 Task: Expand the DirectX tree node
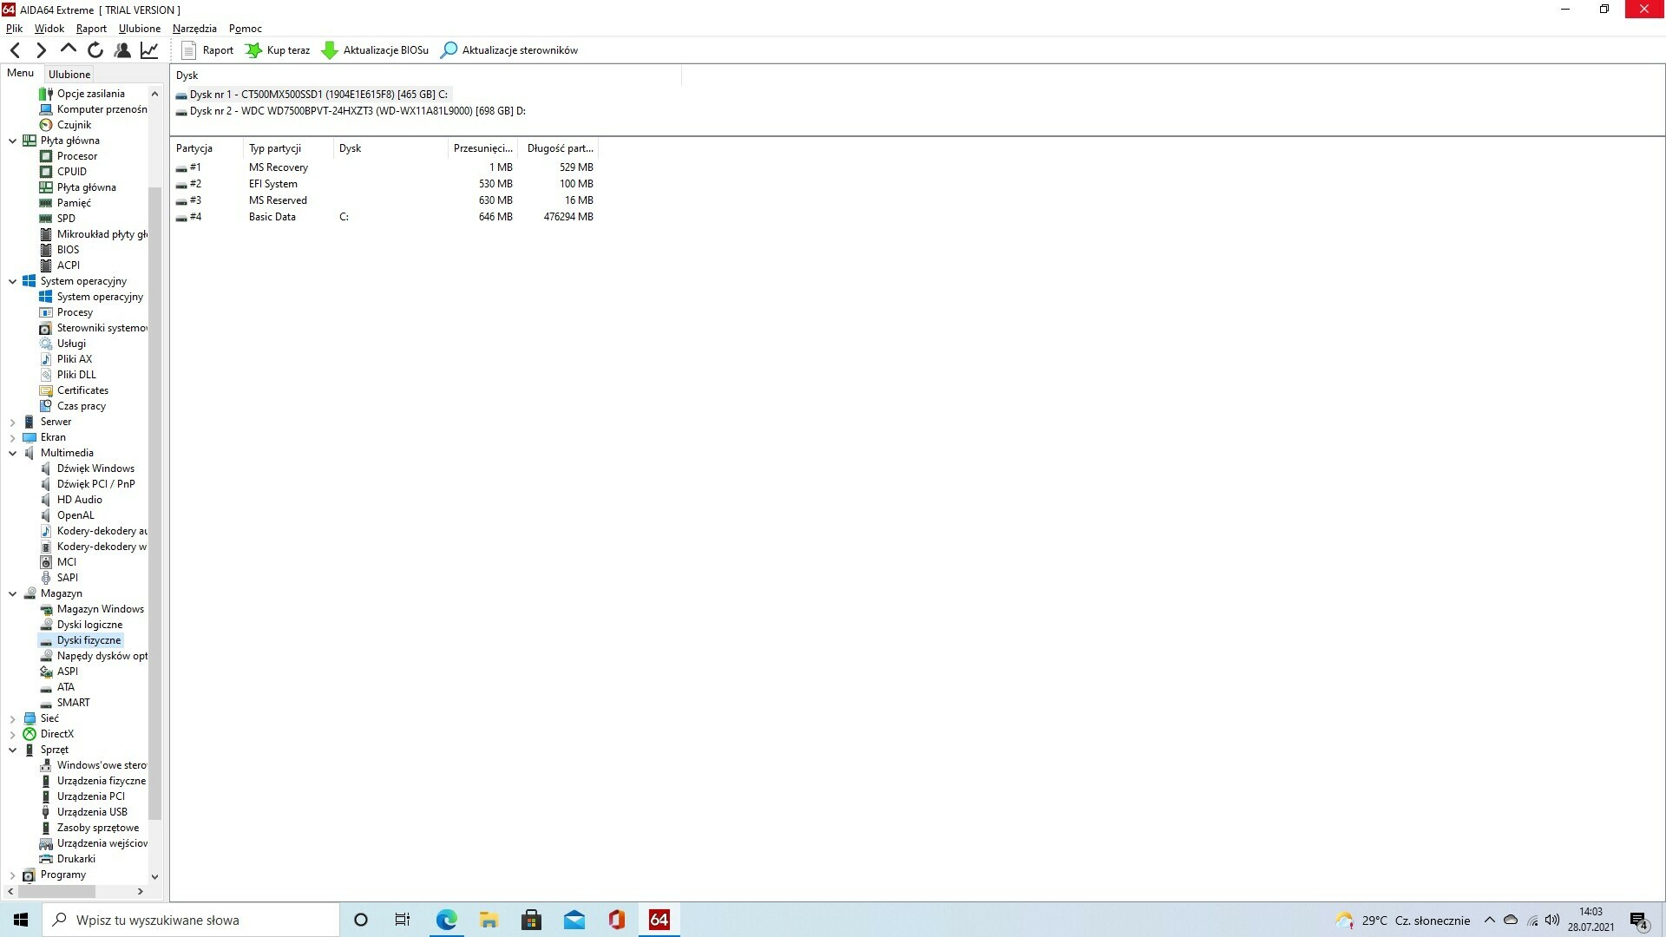(13, 734)
